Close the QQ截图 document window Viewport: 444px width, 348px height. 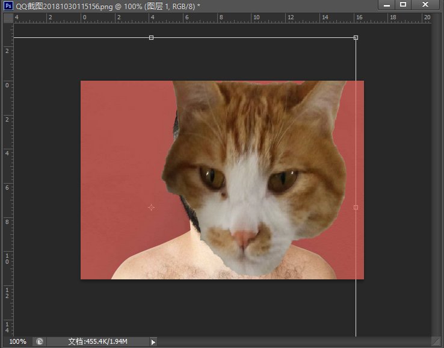(426, 5)
